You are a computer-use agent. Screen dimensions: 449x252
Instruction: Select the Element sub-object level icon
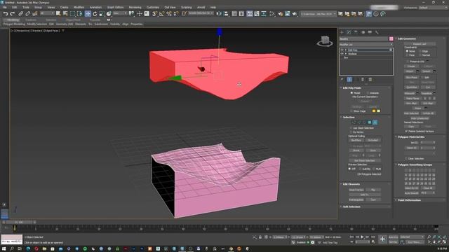point(375,122)
